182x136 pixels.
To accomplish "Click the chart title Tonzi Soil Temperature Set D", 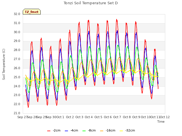I will pos(91,3).
